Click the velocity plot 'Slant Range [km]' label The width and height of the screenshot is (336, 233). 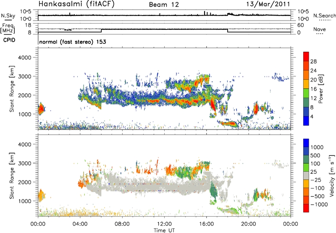tap(12, 176)
